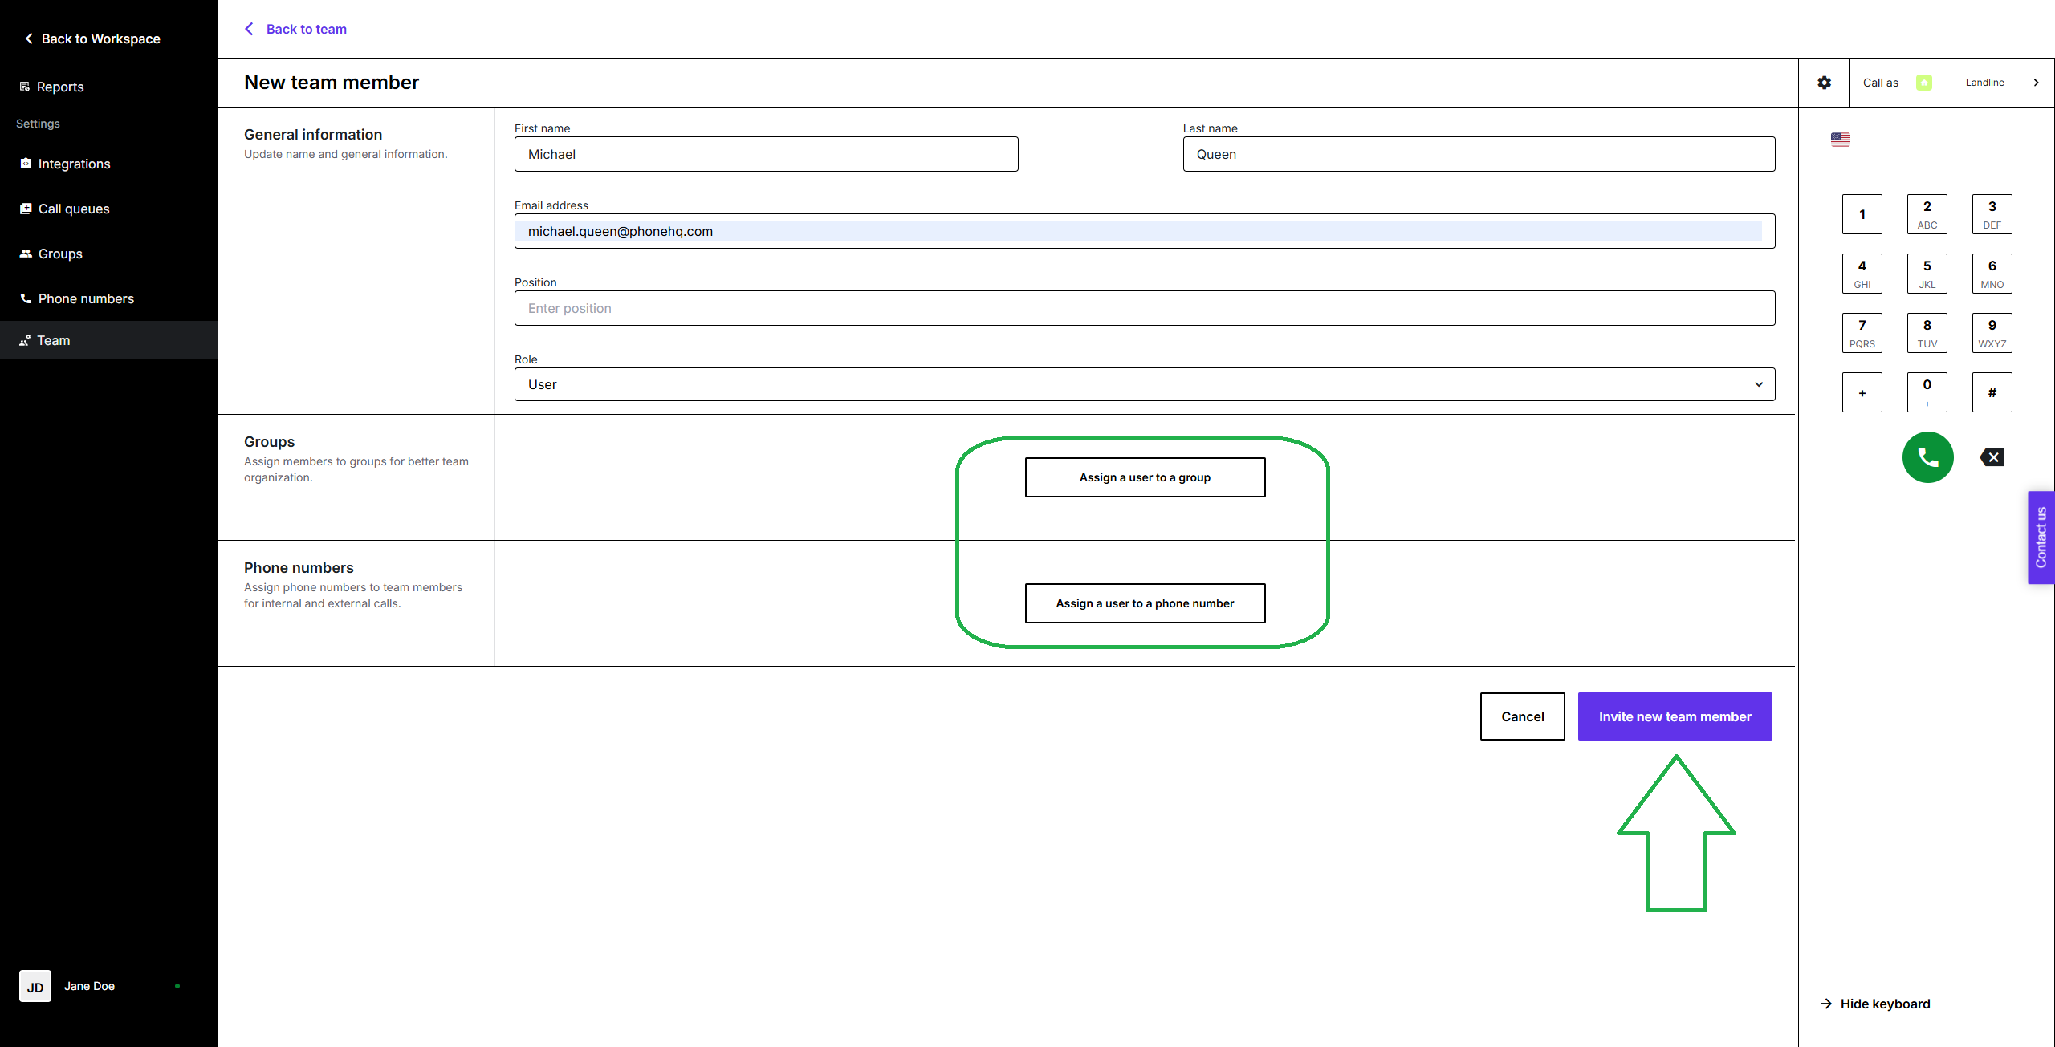Open dialer settings gear icon
Viewport: 2055px width, 1047px height.
[x=1824, y=83]
